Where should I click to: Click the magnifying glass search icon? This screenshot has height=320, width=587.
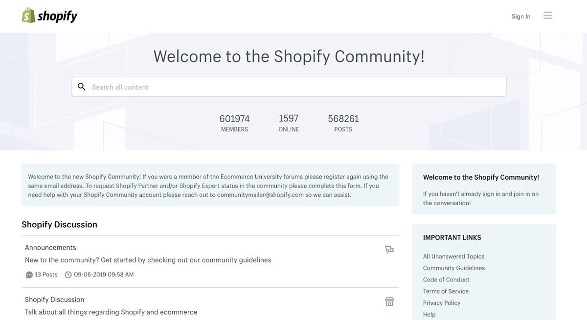point(82,87)
